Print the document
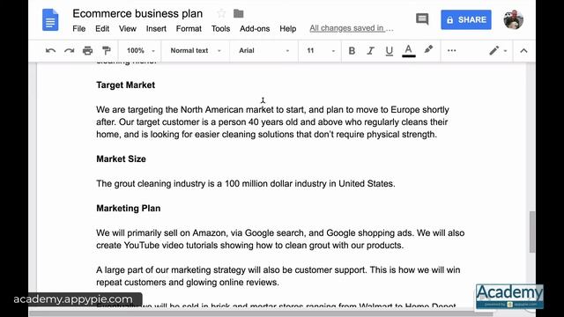 pyautogui.click(x=88, y=51)
